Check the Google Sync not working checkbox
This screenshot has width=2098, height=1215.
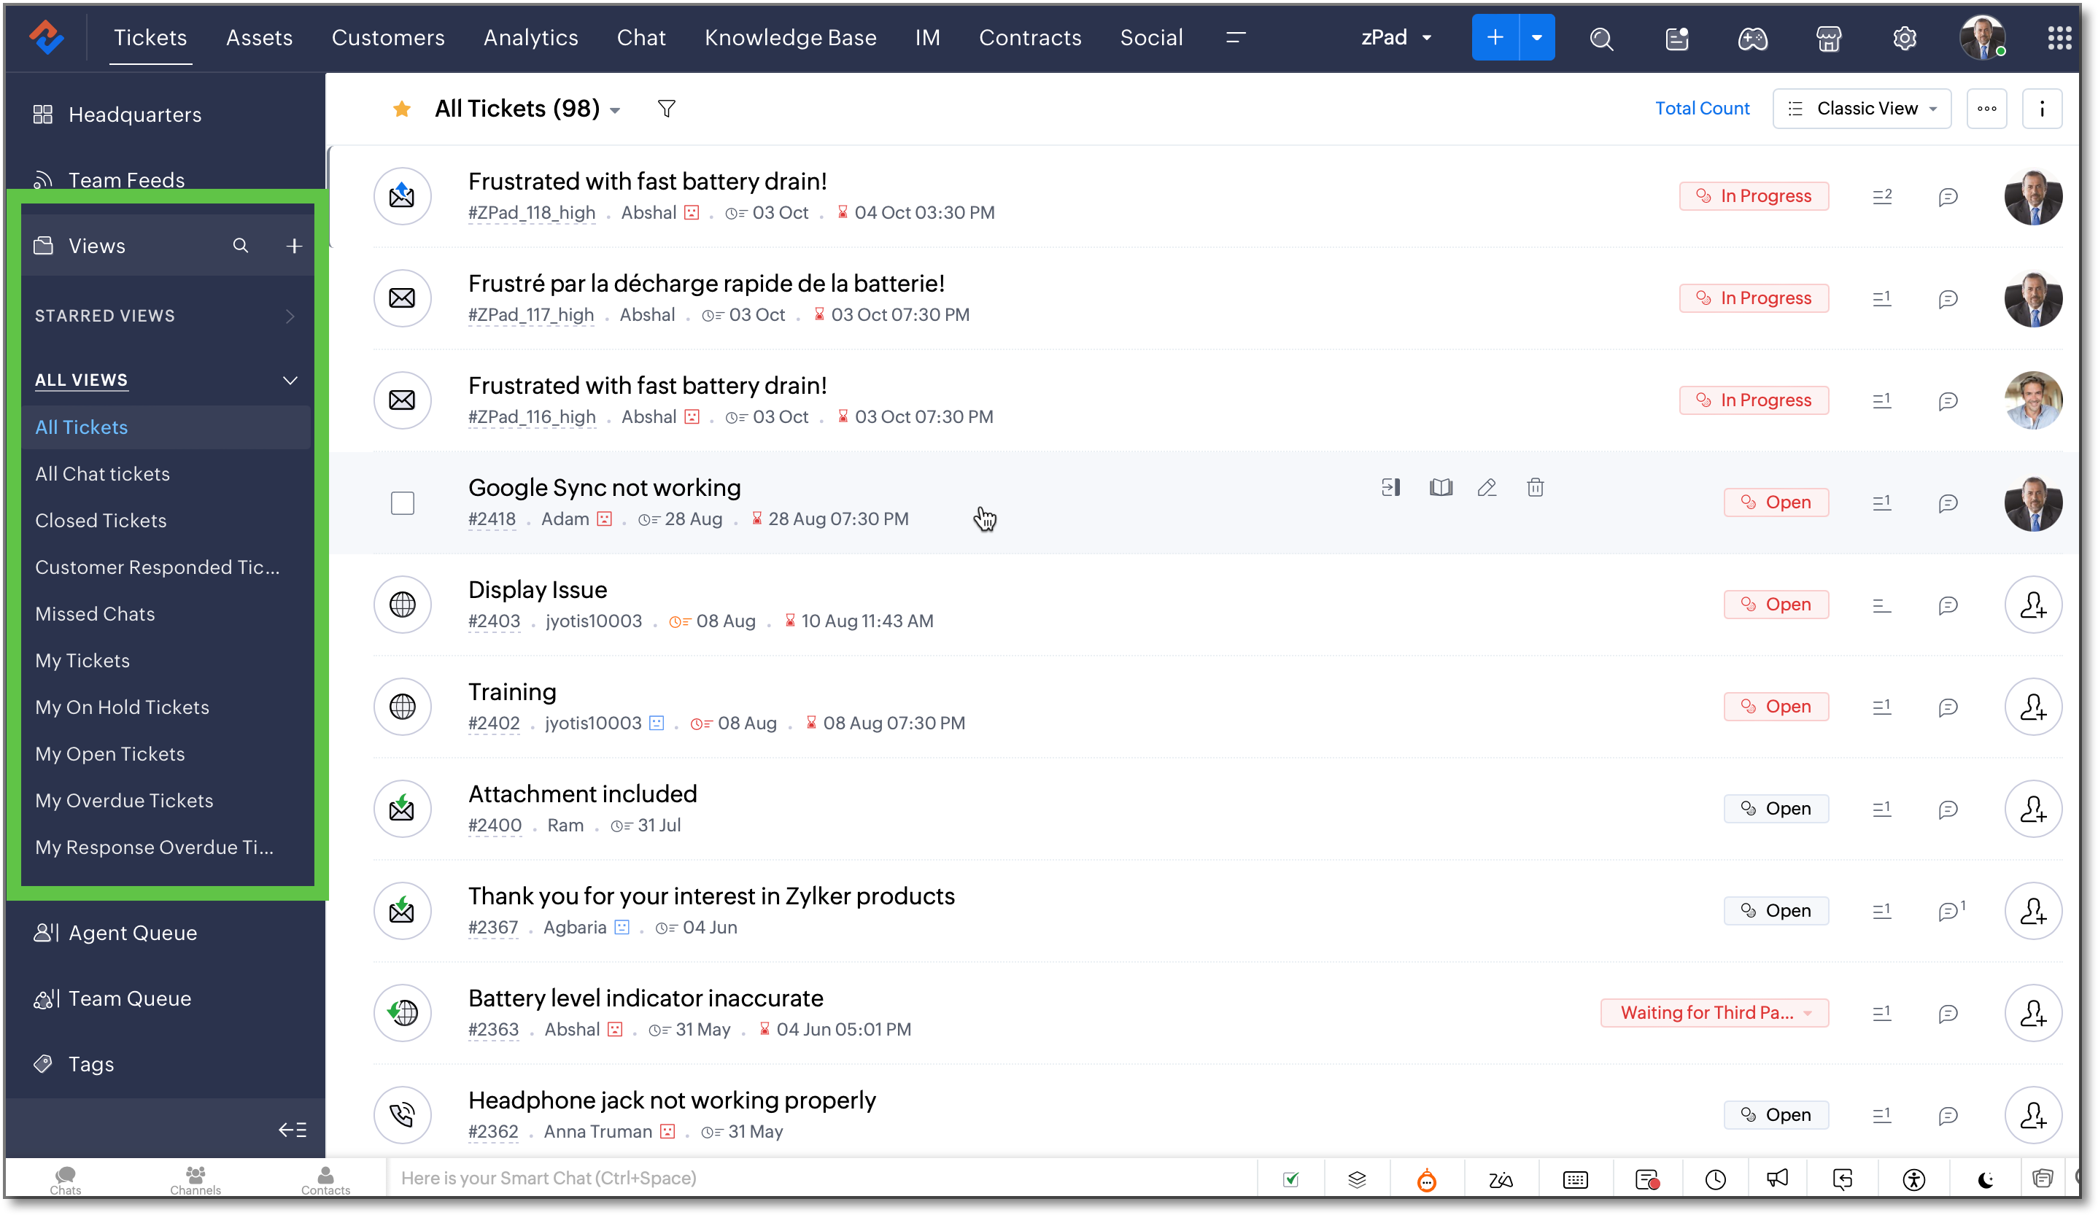pos(402,502)
